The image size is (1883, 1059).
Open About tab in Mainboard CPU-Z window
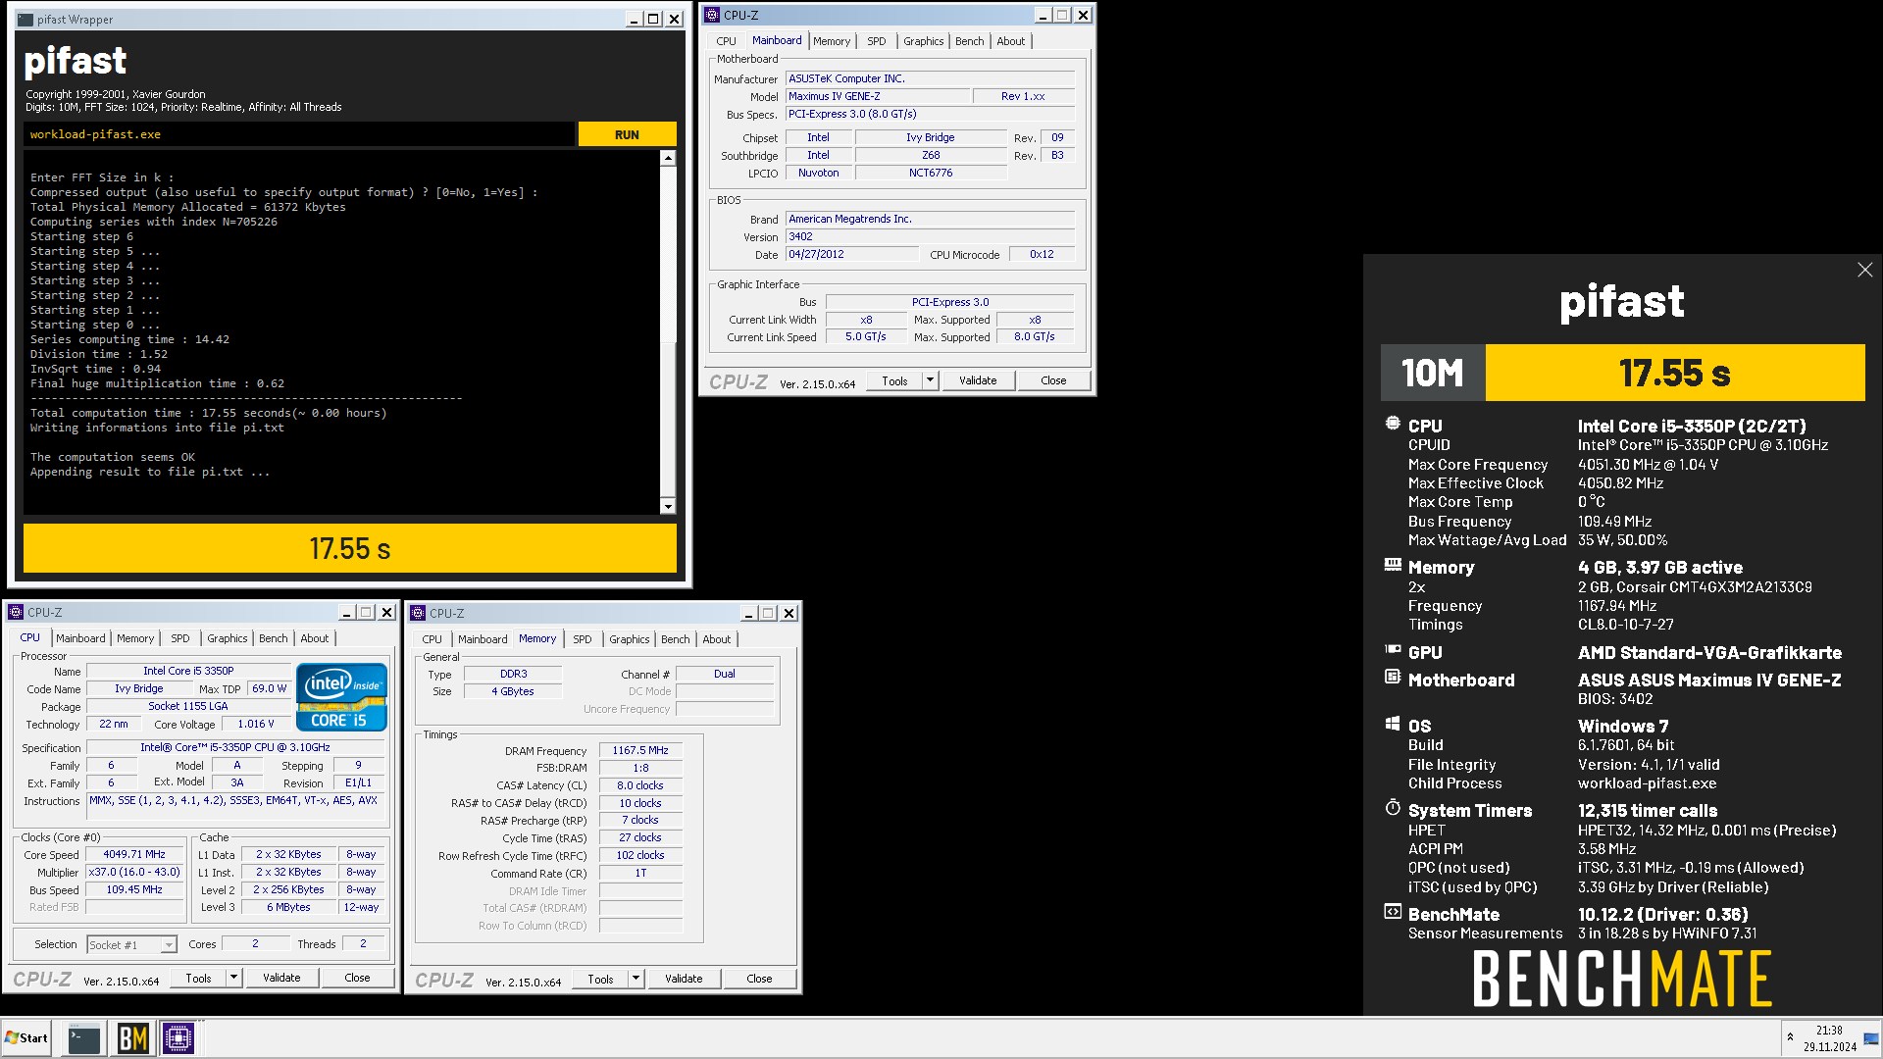coord(1010,41)
